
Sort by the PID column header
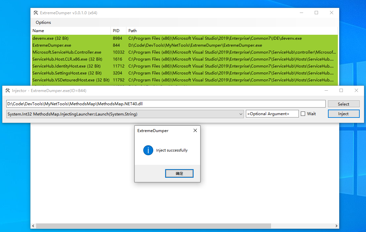point(118,30)
